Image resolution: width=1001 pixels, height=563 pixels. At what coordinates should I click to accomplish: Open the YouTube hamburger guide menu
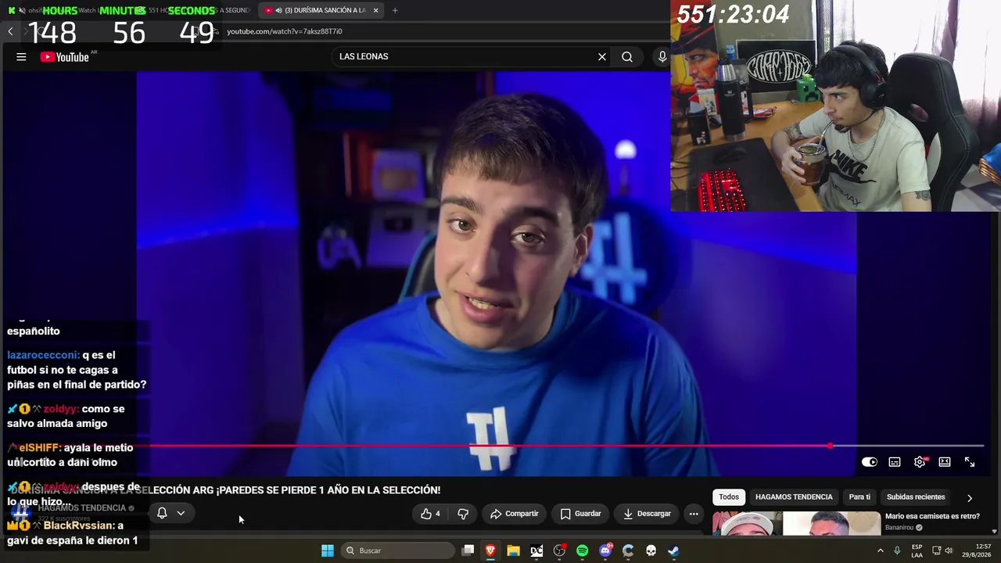point(21,56)
